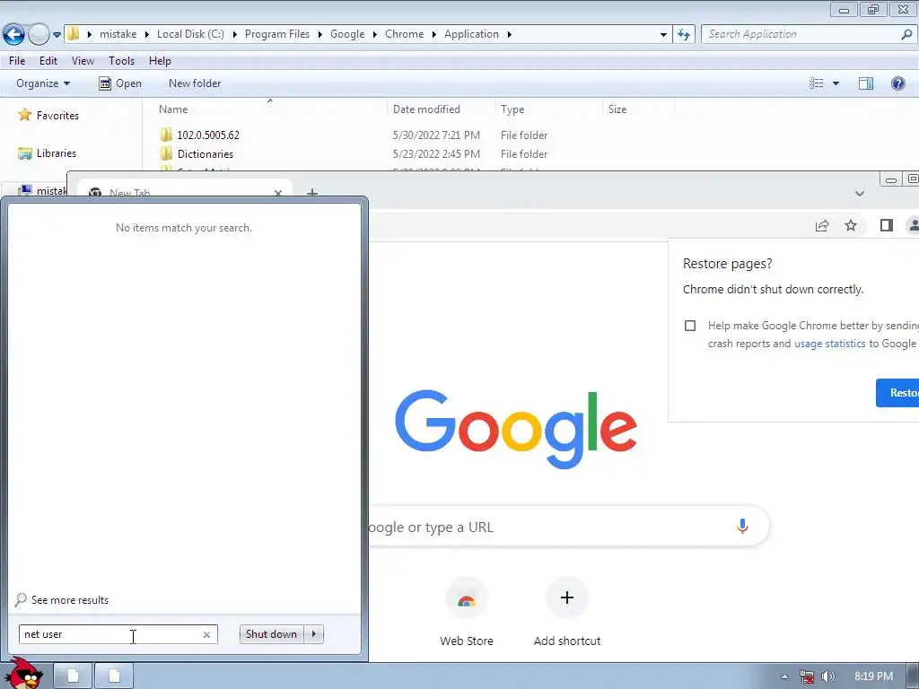Viewport: 919px width, 689px height.
Task: Open Explorer help icon
Action: click(897, 83)
